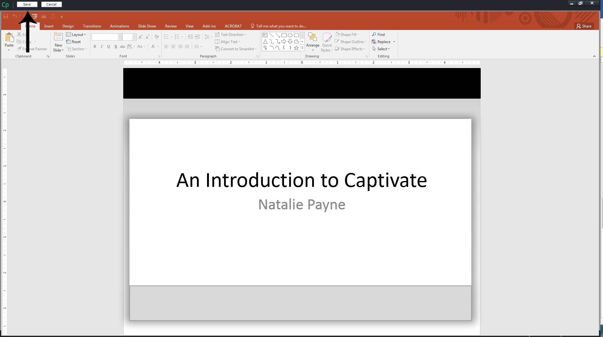
Task: Switch to the Animations tab
Action: point(119,26)
